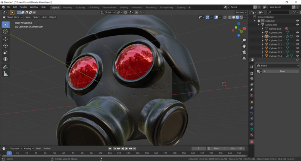Open the Texture properties checker tab
This screenshot has height=161, width=301.
(x=252, y=142)
